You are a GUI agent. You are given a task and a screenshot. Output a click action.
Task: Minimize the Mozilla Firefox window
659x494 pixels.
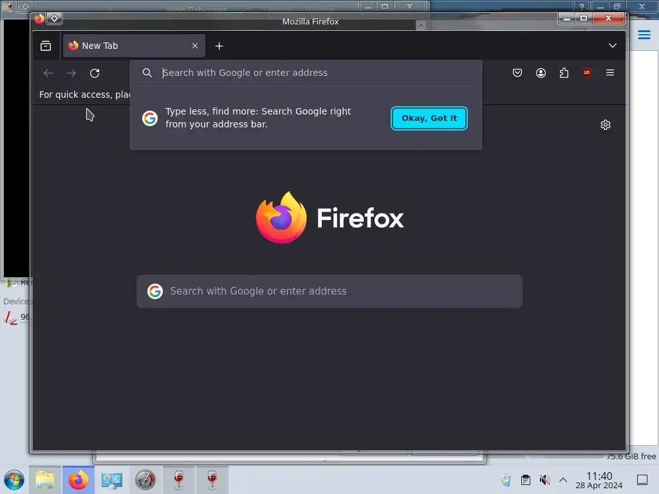567,18
